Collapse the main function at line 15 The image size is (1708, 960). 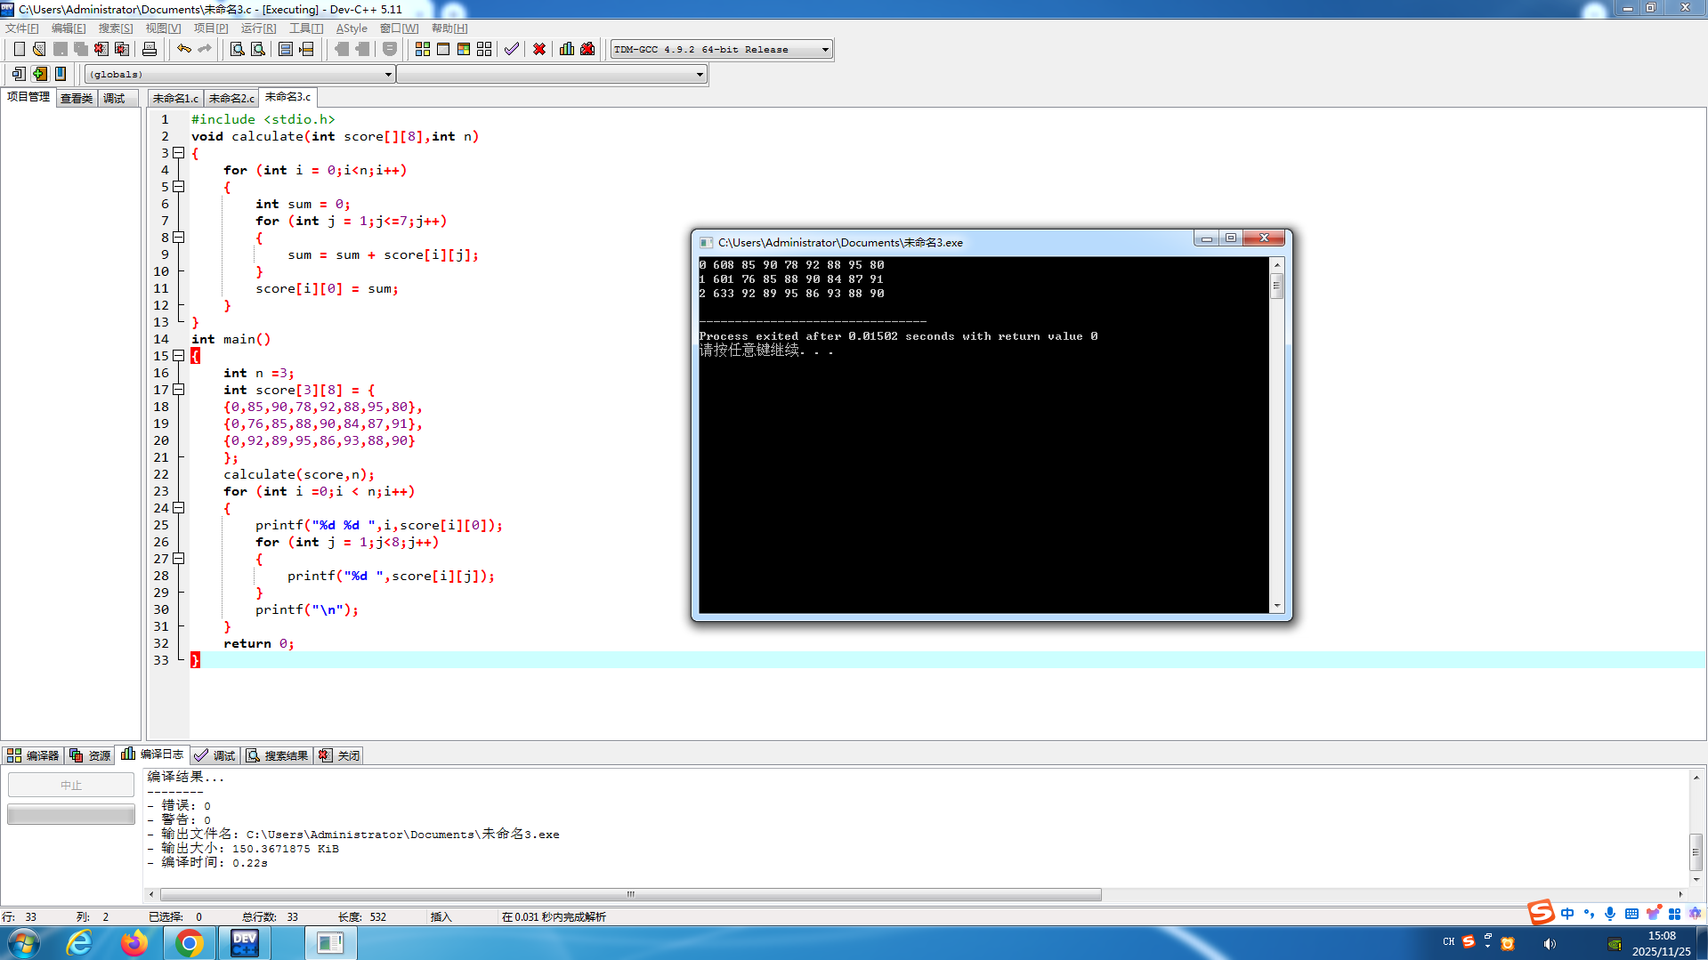tap(179, 356)
